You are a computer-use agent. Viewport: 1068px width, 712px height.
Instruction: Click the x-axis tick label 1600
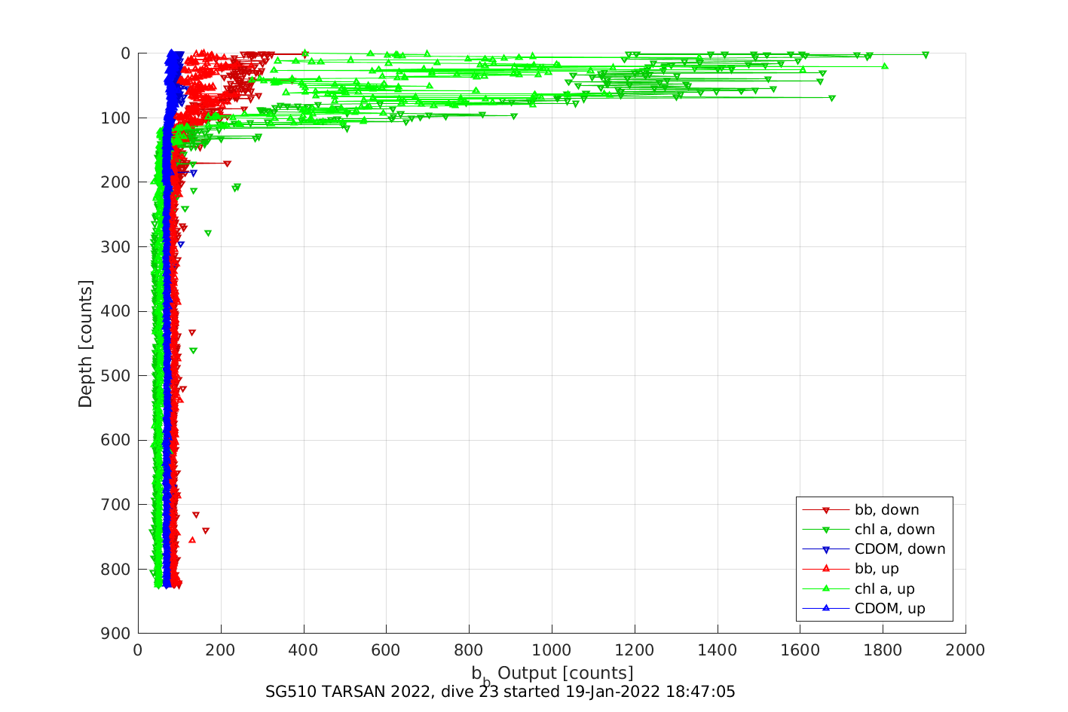coord(800,650)
